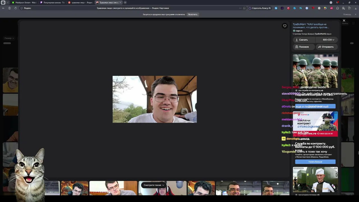
Task: Open the gray circle extension icon
Action: (x=319, y=8)
